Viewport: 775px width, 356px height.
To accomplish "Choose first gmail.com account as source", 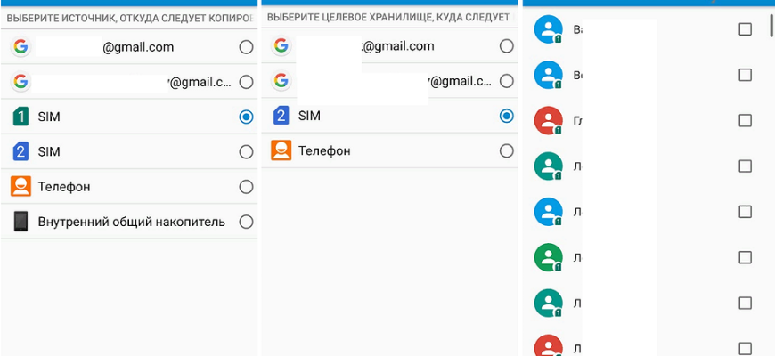I will pyautogui.click(x=129, y=47).
